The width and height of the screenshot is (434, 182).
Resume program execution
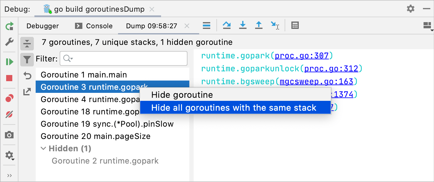9,61
